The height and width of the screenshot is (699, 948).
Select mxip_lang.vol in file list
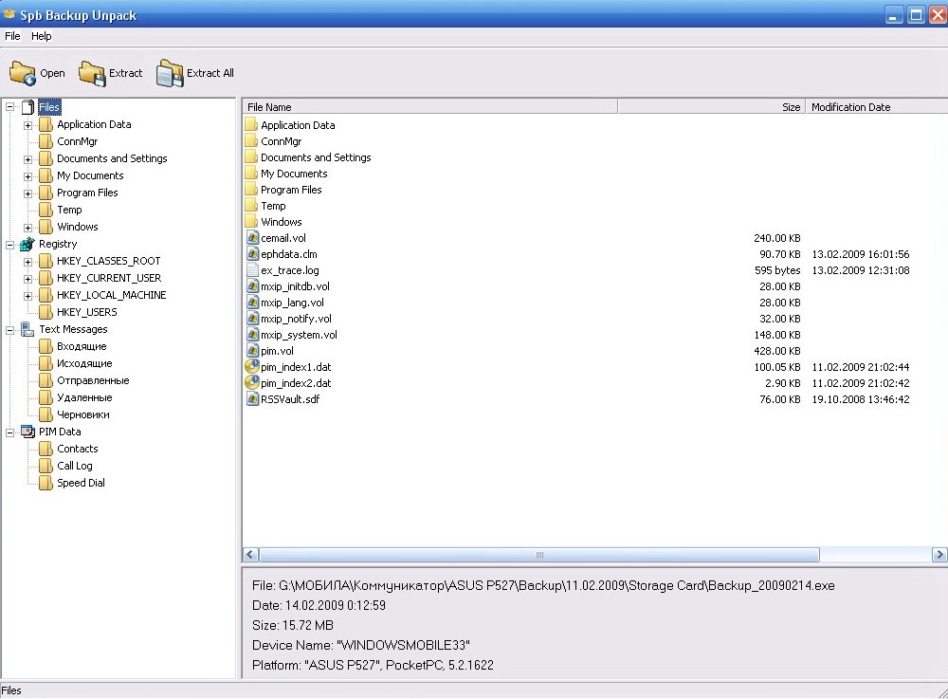(x=292, y=303)
